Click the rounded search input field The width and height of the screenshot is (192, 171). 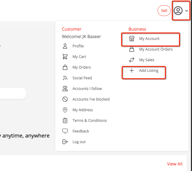pyautogui.click(x=13, y=93)
